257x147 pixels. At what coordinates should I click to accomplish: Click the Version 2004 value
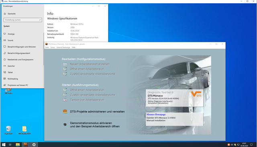(72, 27)
